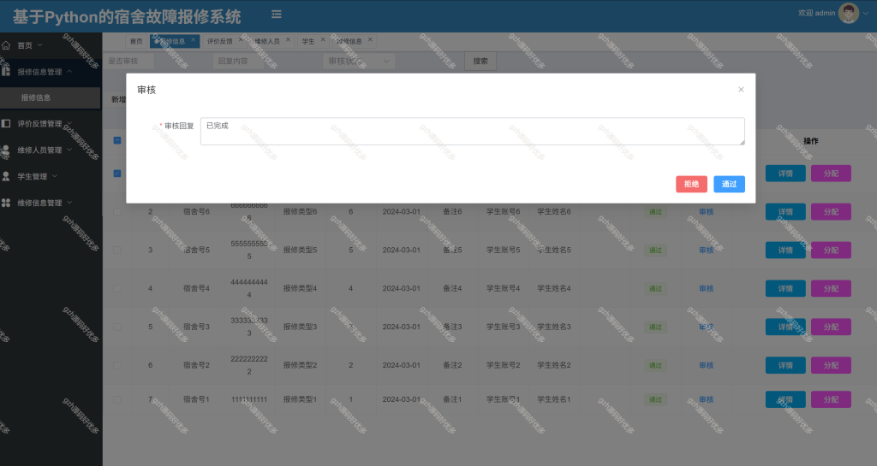Tick the checkbox for the 宿舍号3 row
This screenshot has width=877, height=466.
(116, 327)
